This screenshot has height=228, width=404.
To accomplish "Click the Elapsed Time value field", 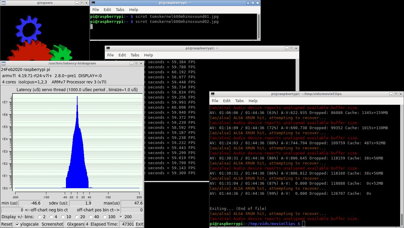I will tap(127, 224).
